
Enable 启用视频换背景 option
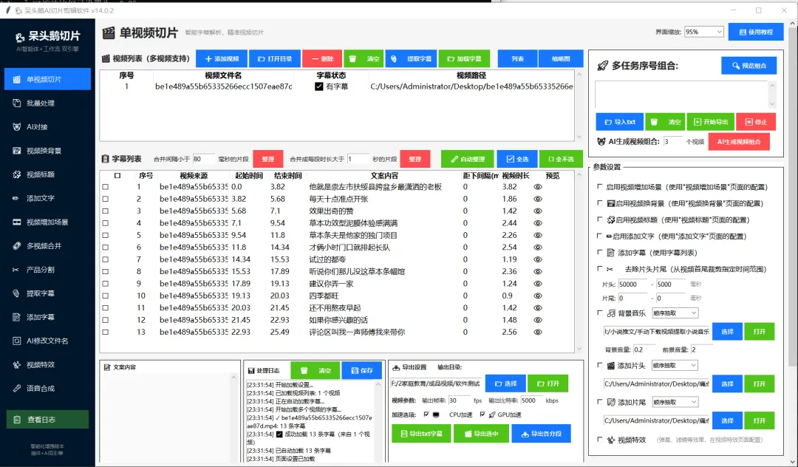point(600,203)
